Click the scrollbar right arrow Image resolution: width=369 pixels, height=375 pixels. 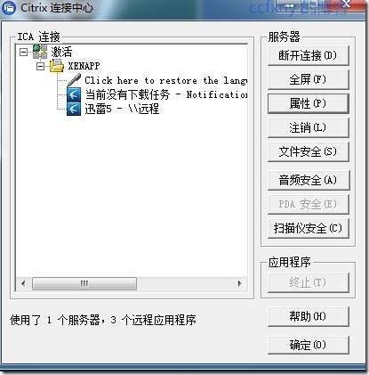[x=240, y=283]
